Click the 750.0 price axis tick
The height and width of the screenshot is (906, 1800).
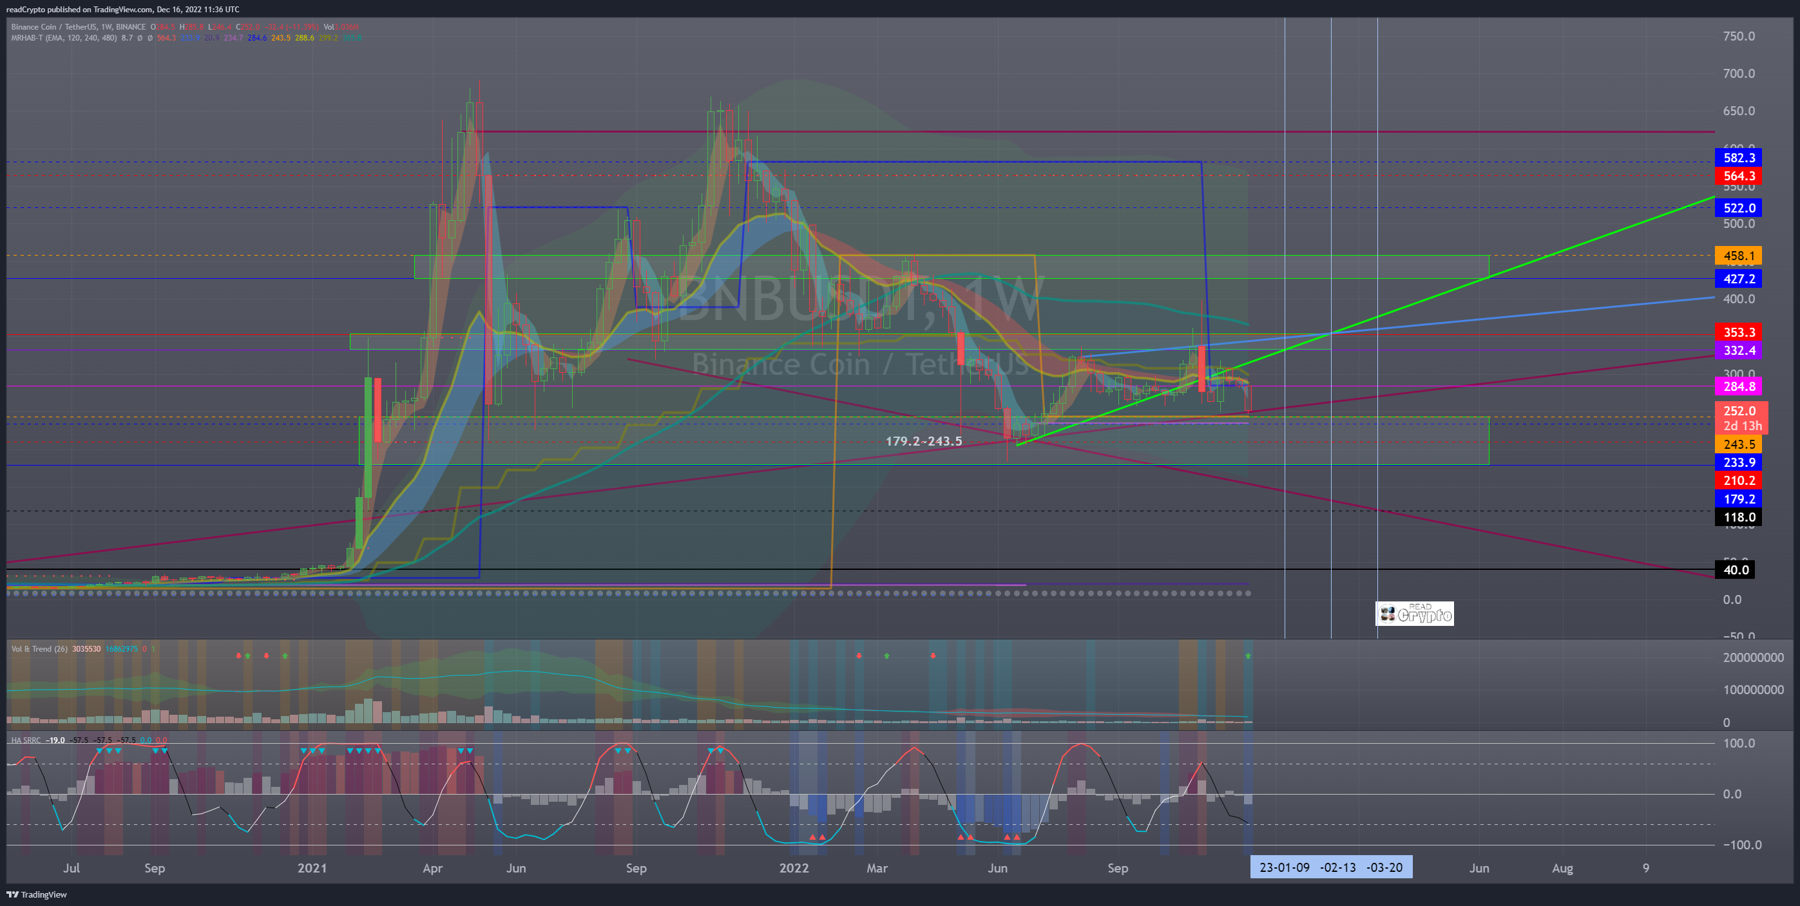(x=1739, y=36)
